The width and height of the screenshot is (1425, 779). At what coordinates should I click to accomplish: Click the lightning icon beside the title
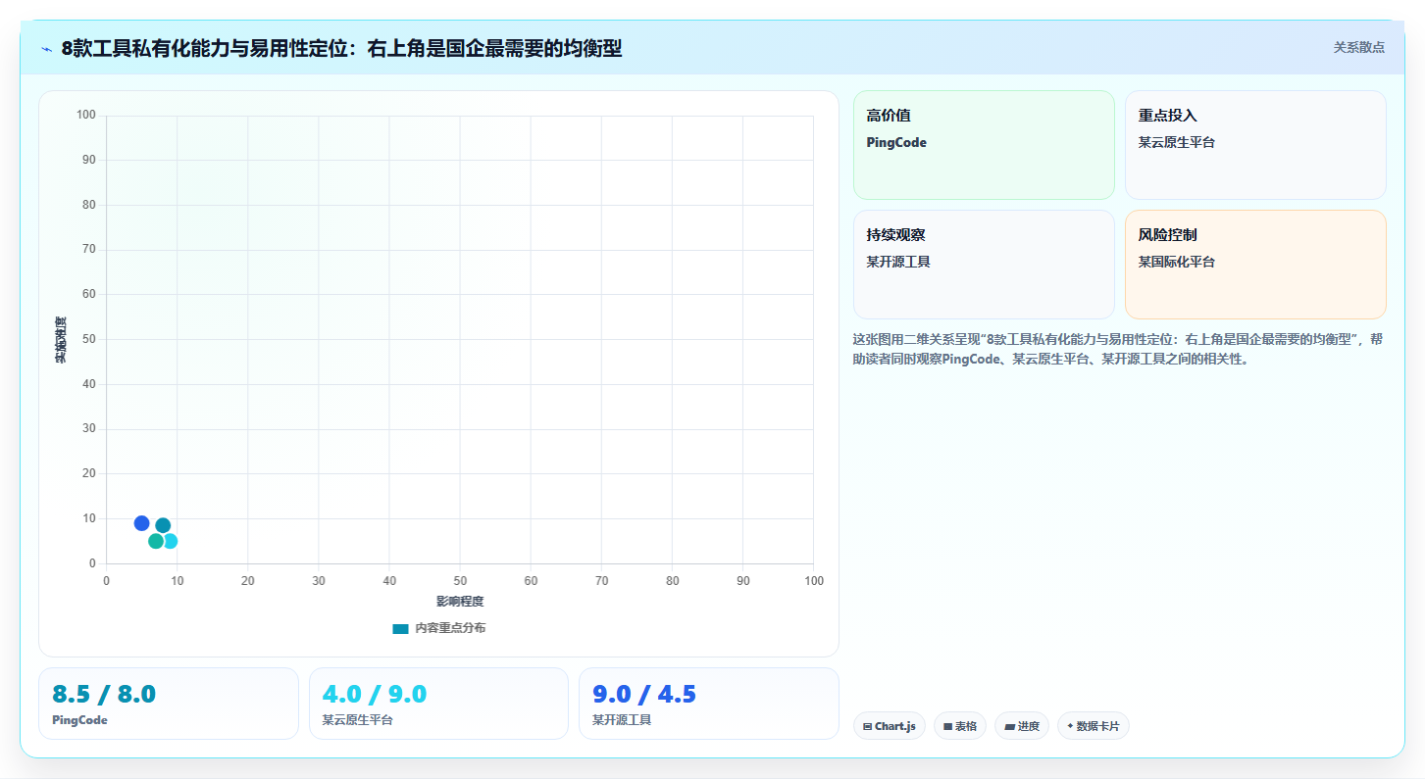[46, 49]
